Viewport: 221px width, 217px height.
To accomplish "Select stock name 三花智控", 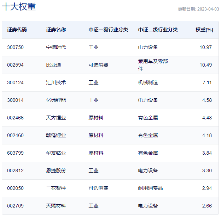I will pos(56,188).
